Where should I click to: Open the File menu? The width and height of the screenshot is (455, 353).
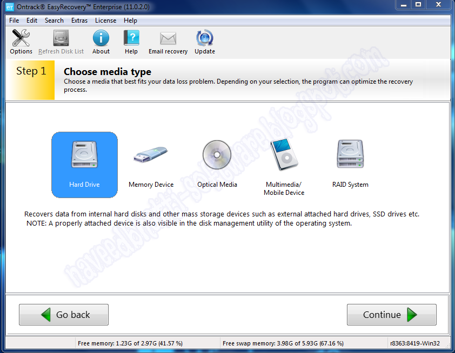14,21
